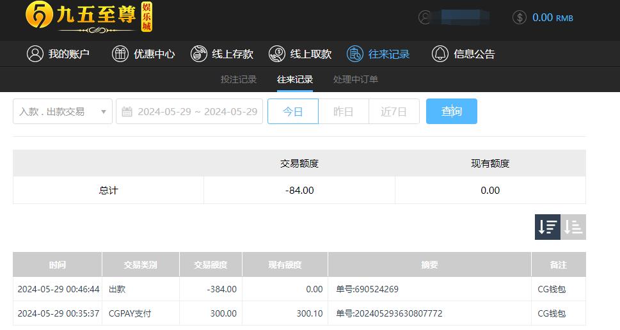Click the 往来记录 records icon
Screen dimensions: 620x330
(354, 54)
